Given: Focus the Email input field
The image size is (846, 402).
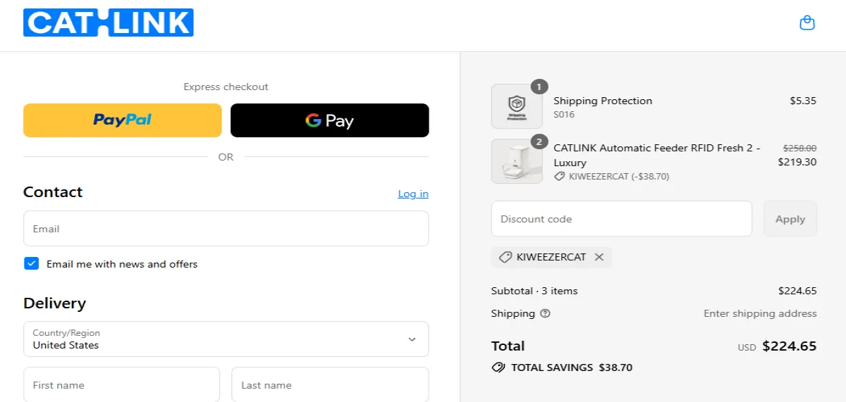Looking at the screenshot, I should [226, 229].
